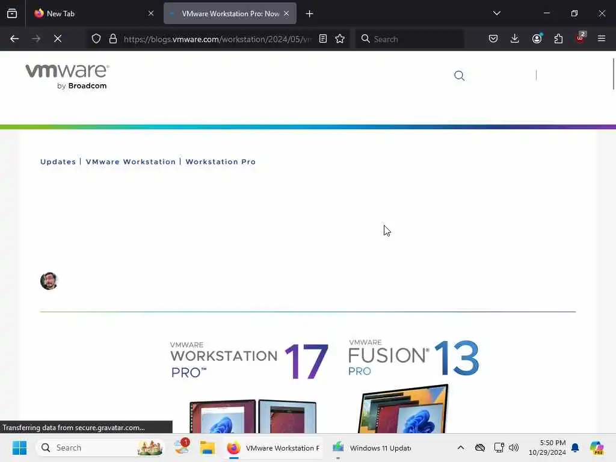Open the network status tray icon
Image resolution: width=616 pixels, height=462 pixels.
(x=499, y=448)
